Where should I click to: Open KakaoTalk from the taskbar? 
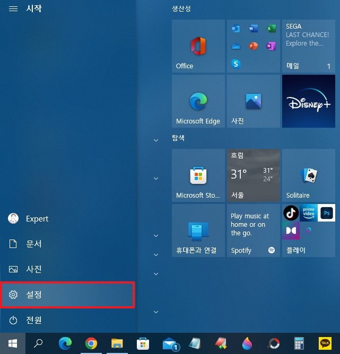325,343
